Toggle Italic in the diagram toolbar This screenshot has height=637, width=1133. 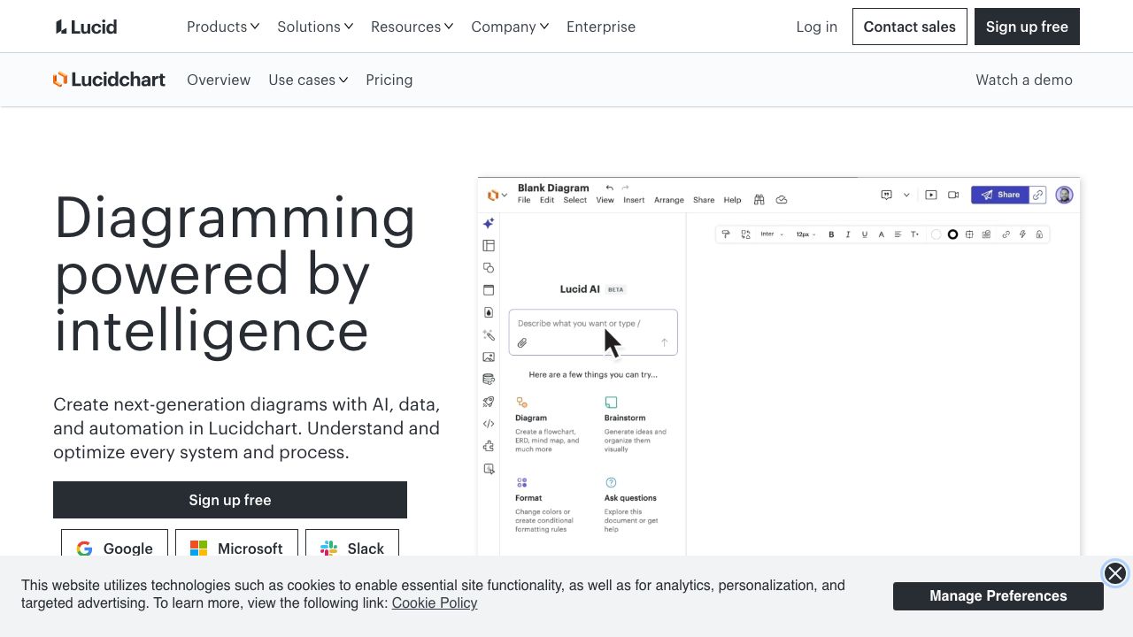pos(848,234)
